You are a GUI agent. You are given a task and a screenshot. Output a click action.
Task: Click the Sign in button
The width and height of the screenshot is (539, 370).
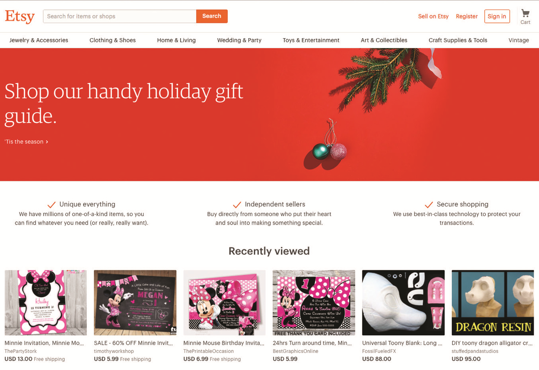(497, 16)
